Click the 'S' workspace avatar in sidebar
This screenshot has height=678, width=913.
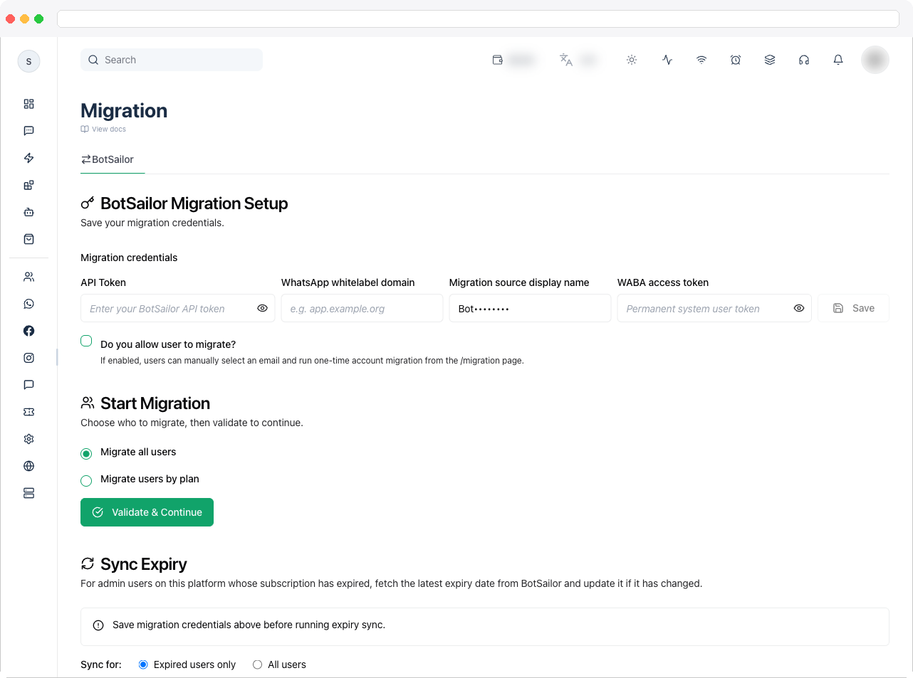(28, 61)
